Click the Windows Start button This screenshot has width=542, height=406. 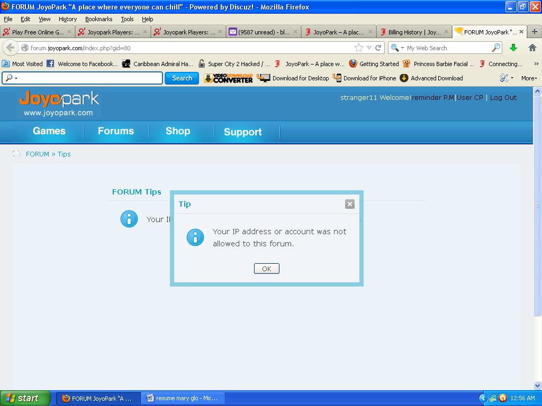[x=25, y=398]
